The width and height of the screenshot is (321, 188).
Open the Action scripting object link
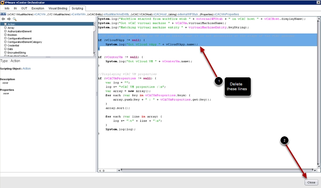[x=26, y=69]
